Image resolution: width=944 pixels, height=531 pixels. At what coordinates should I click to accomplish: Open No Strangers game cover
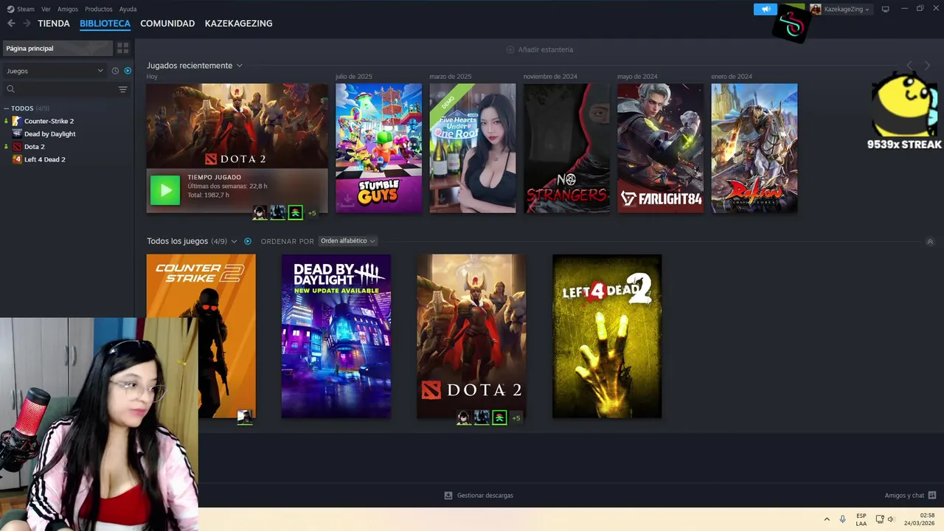coord(567,148)
